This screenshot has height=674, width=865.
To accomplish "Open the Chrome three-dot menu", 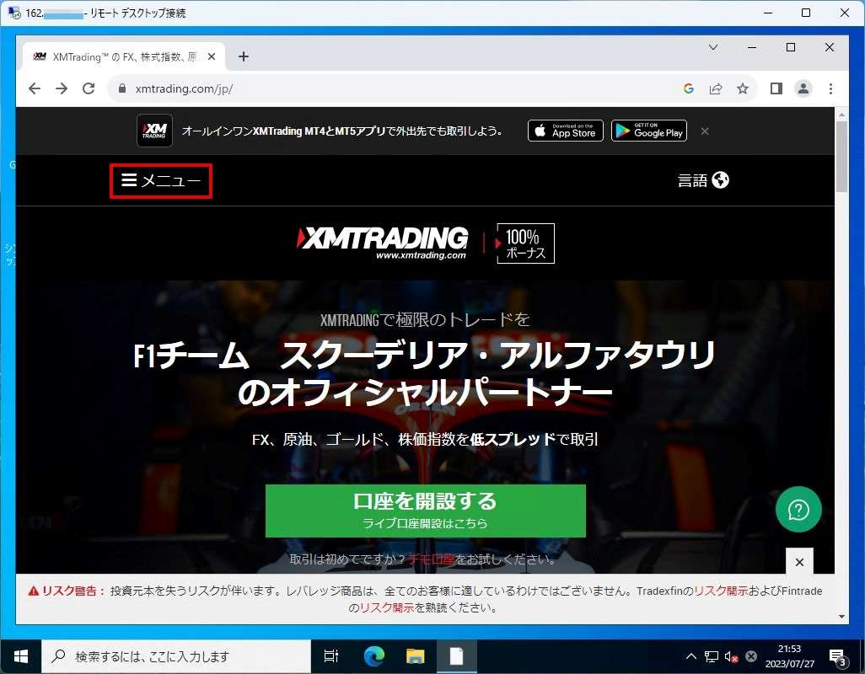I will (x=830, y=88).
